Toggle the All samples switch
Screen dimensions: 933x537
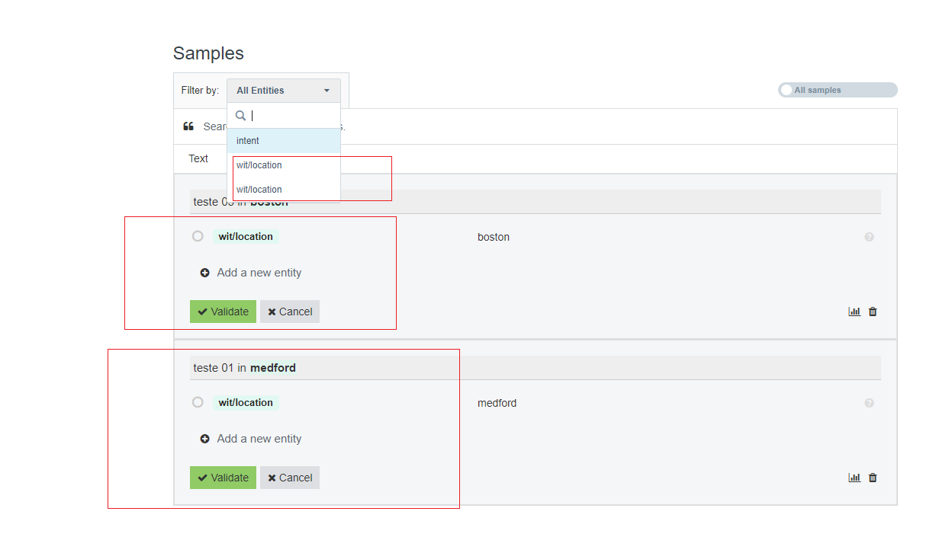838,90
